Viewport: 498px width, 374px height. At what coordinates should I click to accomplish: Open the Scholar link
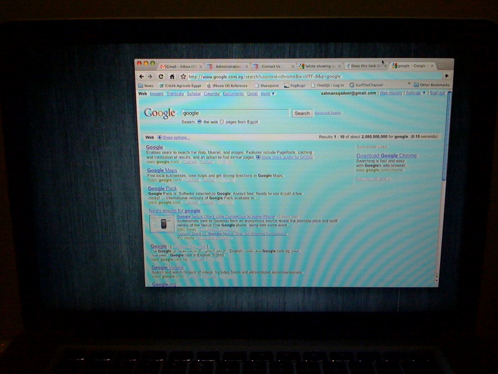click(x=194, y=94)
